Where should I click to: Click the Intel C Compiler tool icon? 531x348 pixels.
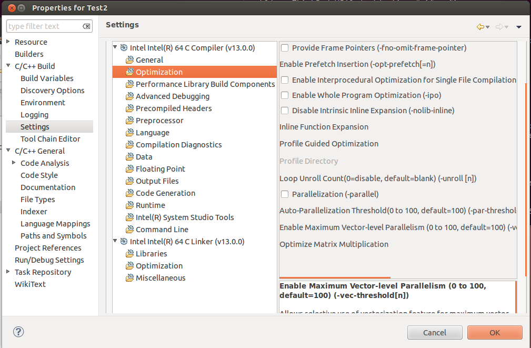tap(124, 48)
